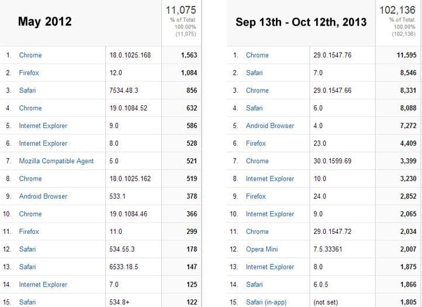Click Chrome link for version 18.0.1025.168

[30, 55]
